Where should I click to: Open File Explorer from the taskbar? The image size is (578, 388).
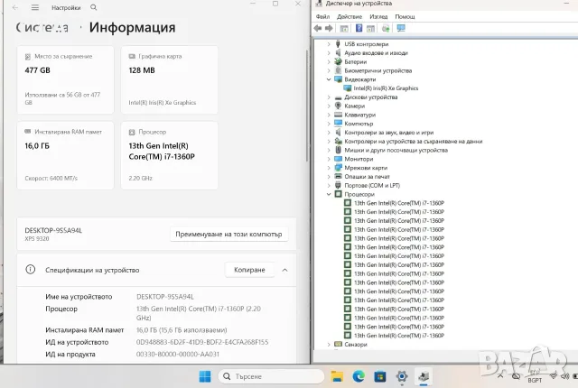[x=337, y=376]
